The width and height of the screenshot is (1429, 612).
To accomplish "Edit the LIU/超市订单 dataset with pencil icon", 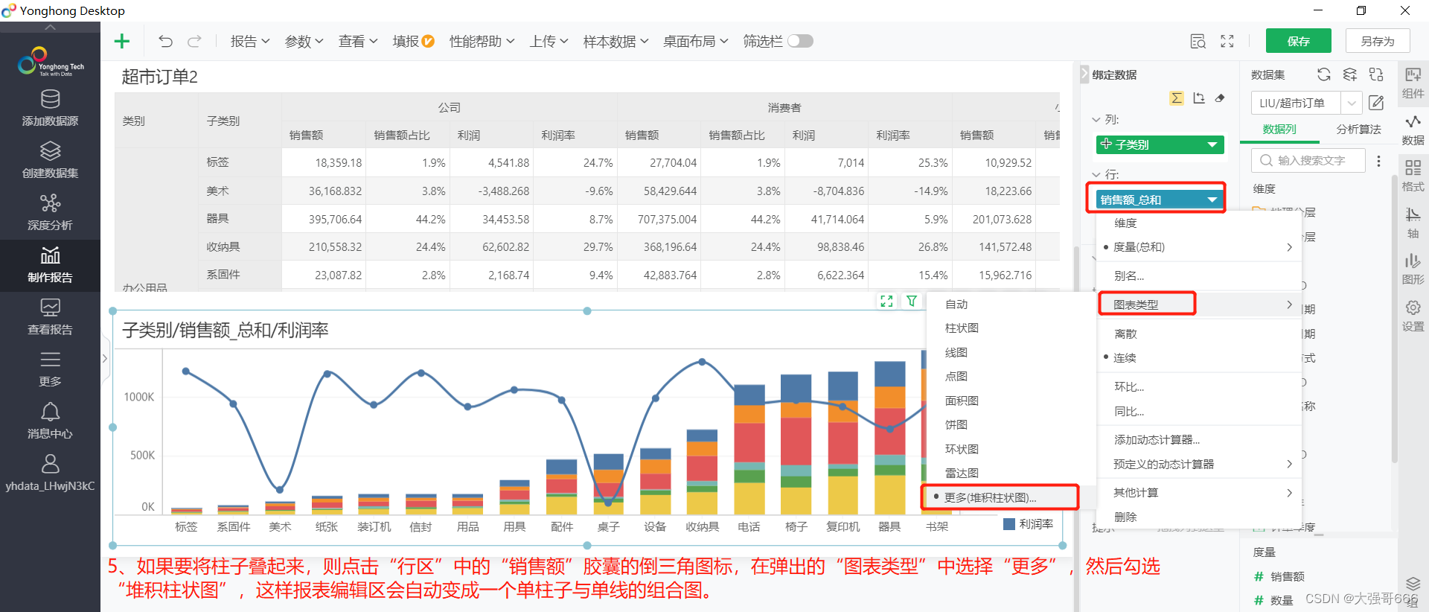I will (1376, 103).
